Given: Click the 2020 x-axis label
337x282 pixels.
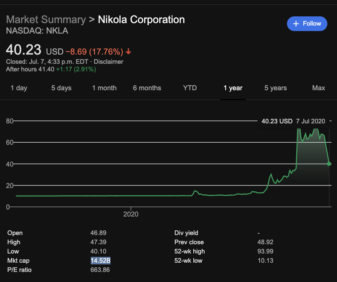Looking at the screenshot, I should (131, 214).
